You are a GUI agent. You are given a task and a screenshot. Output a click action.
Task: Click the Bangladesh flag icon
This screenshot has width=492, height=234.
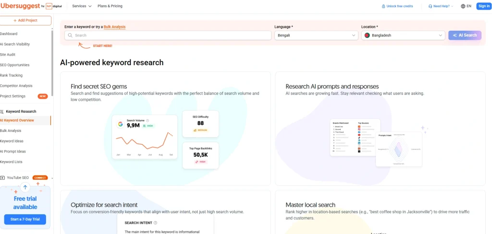tap(367, 35)
